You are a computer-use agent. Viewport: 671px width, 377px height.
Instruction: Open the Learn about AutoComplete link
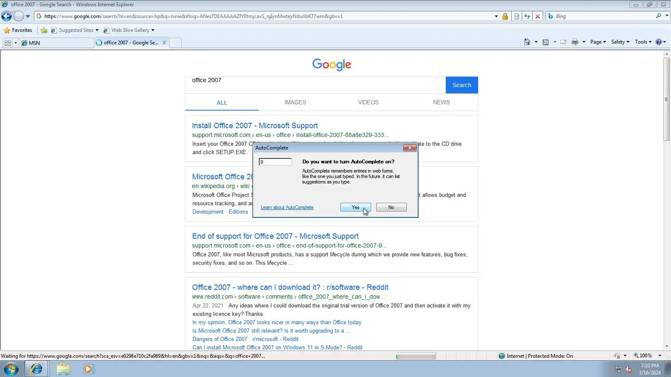coord(287,207)
